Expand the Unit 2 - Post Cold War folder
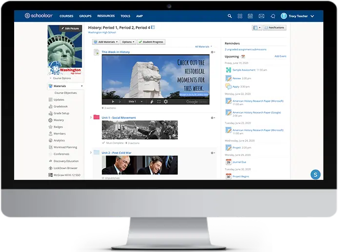Viewport: 338px width, 252px height. tap(91, 153)
